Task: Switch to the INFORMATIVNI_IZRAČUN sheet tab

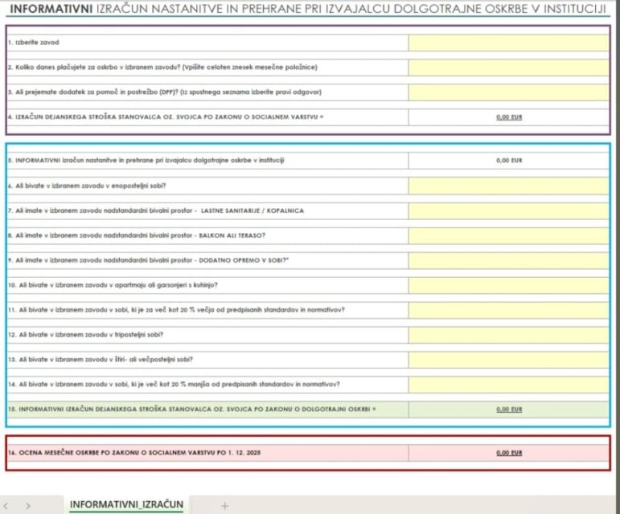Action: click(x=126, y=504)
